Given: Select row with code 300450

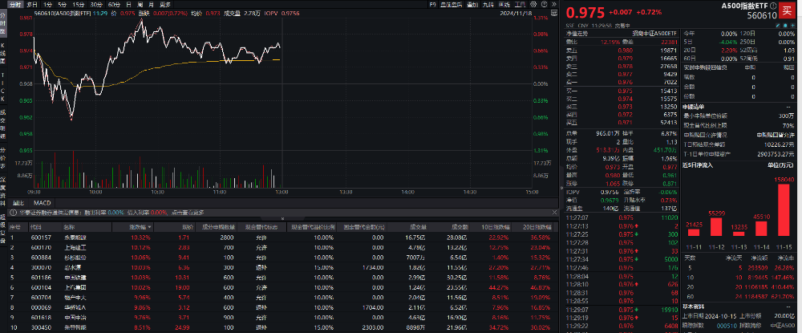Looking at the screenshot, I should [283, 327].
